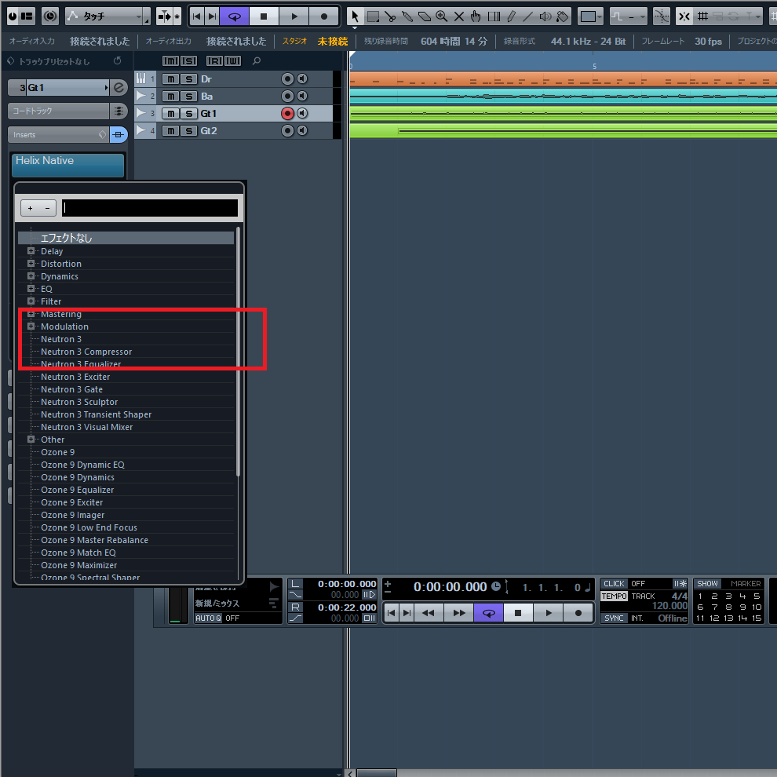The width and height of the screenshot is (777, 777).
Task: Click Record in the top transport
Action: pos(324,16)
